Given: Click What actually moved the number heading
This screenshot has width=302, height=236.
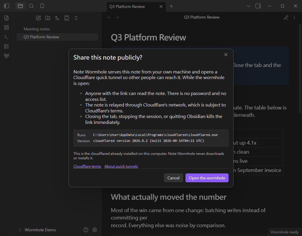Looking at the screenshot, I should [x=168, y=197].
